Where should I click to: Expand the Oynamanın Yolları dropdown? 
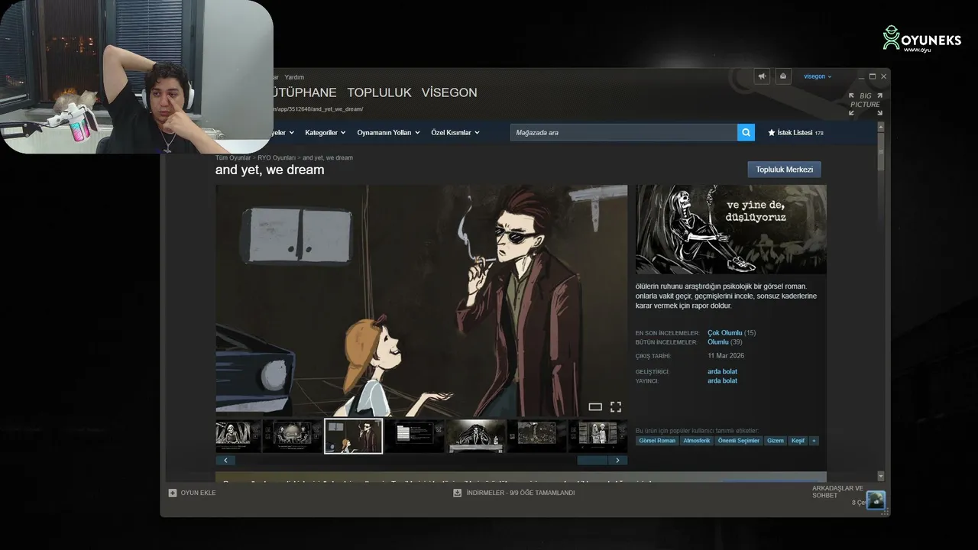click(388, 133)
